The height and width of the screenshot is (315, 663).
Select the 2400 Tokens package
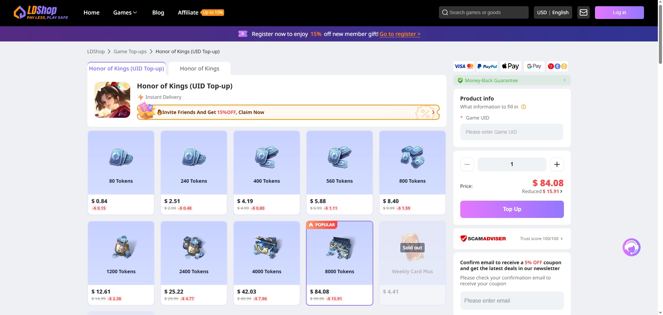[194, 263]
